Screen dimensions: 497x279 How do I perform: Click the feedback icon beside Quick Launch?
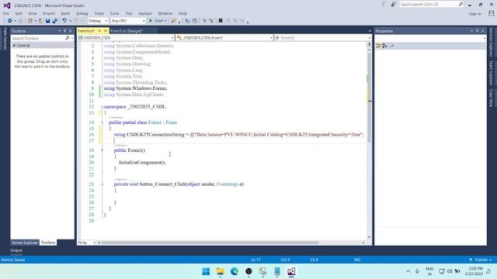tap(394, 4)
